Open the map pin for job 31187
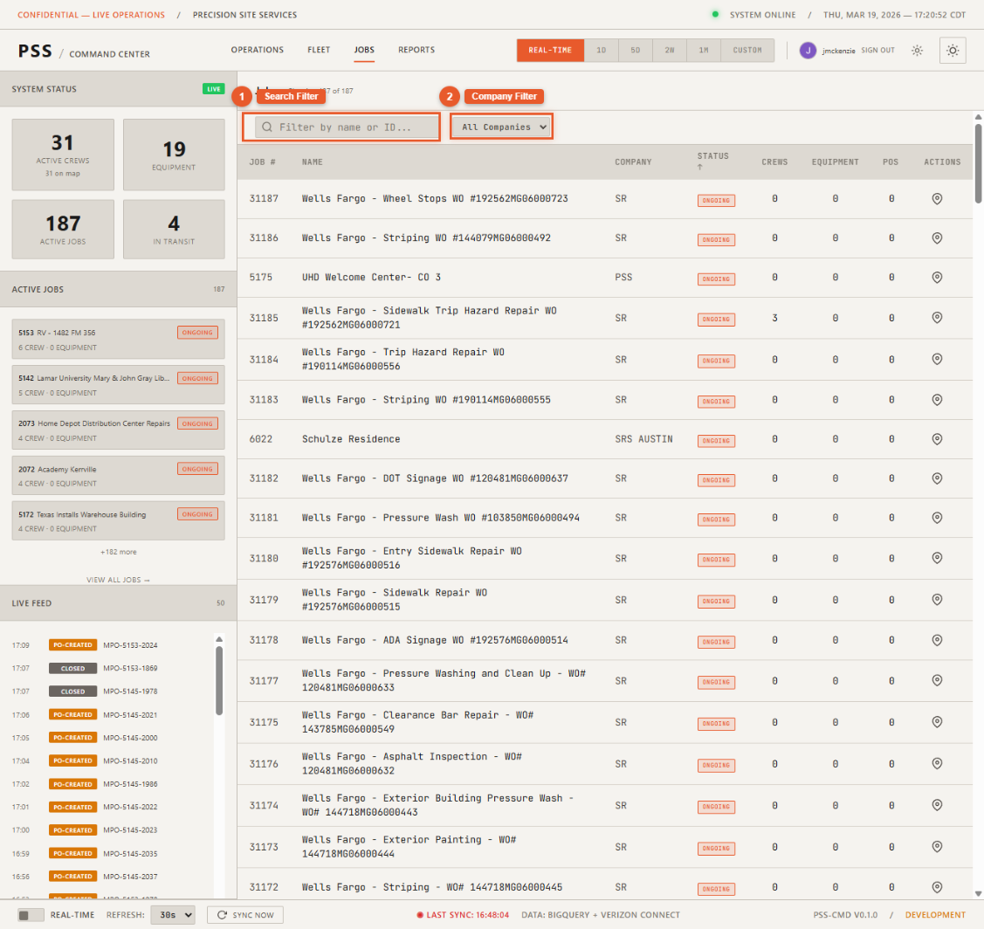The height and width of the screenshot is (929, 984). pos(938,200)
